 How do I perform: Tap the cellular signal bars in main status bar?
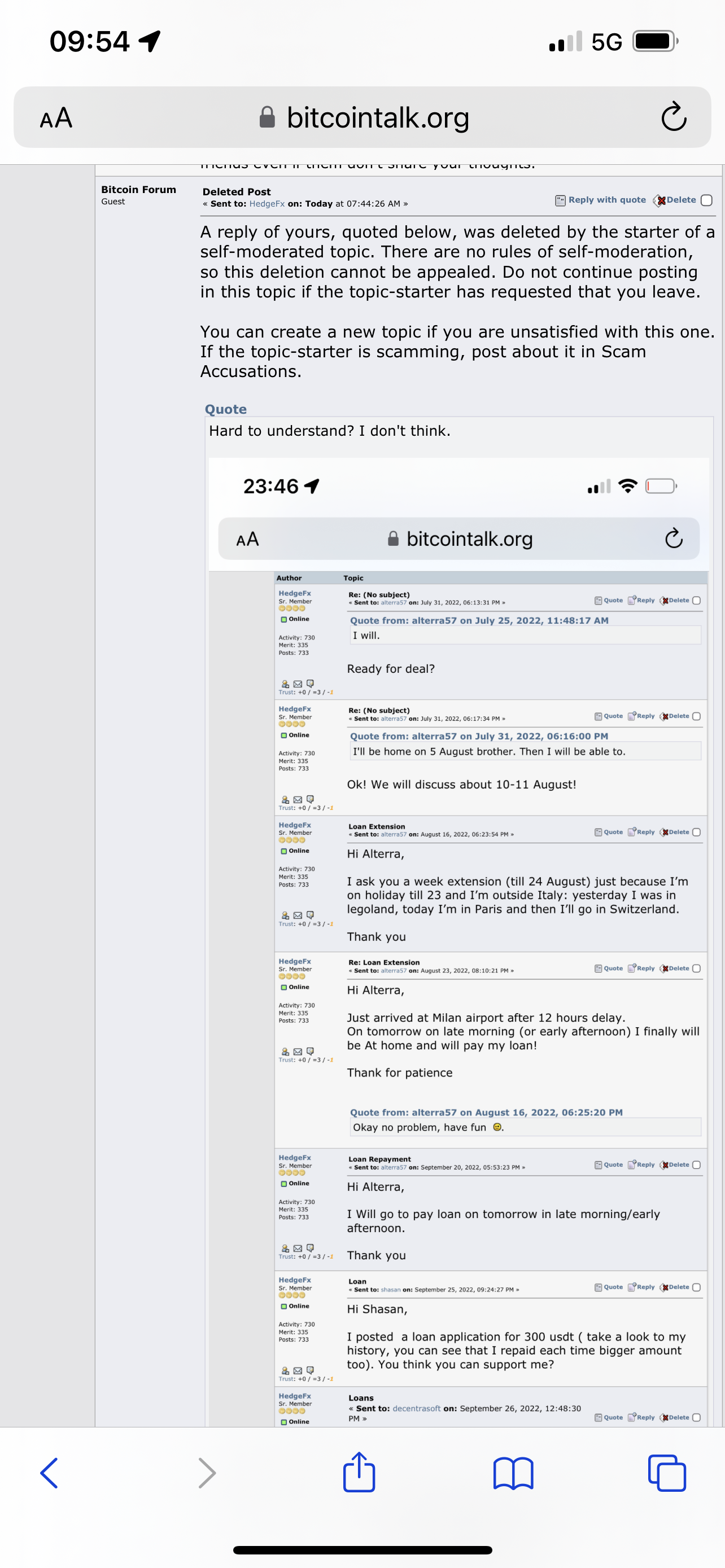coord(566,41)
